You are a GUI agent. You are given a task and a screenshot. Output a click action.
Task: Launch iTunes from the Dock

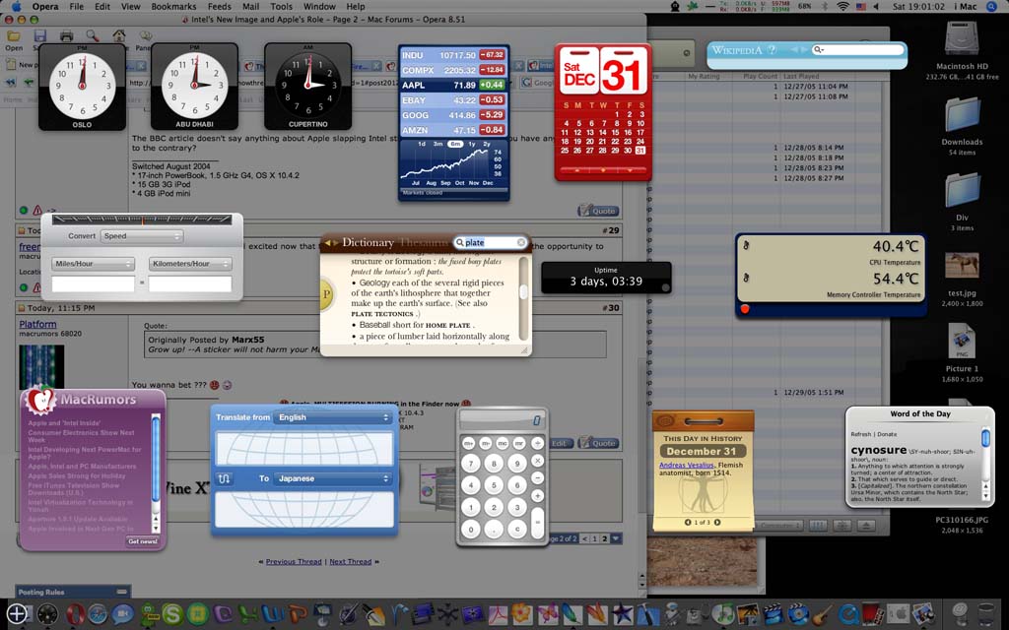(723, 614)
